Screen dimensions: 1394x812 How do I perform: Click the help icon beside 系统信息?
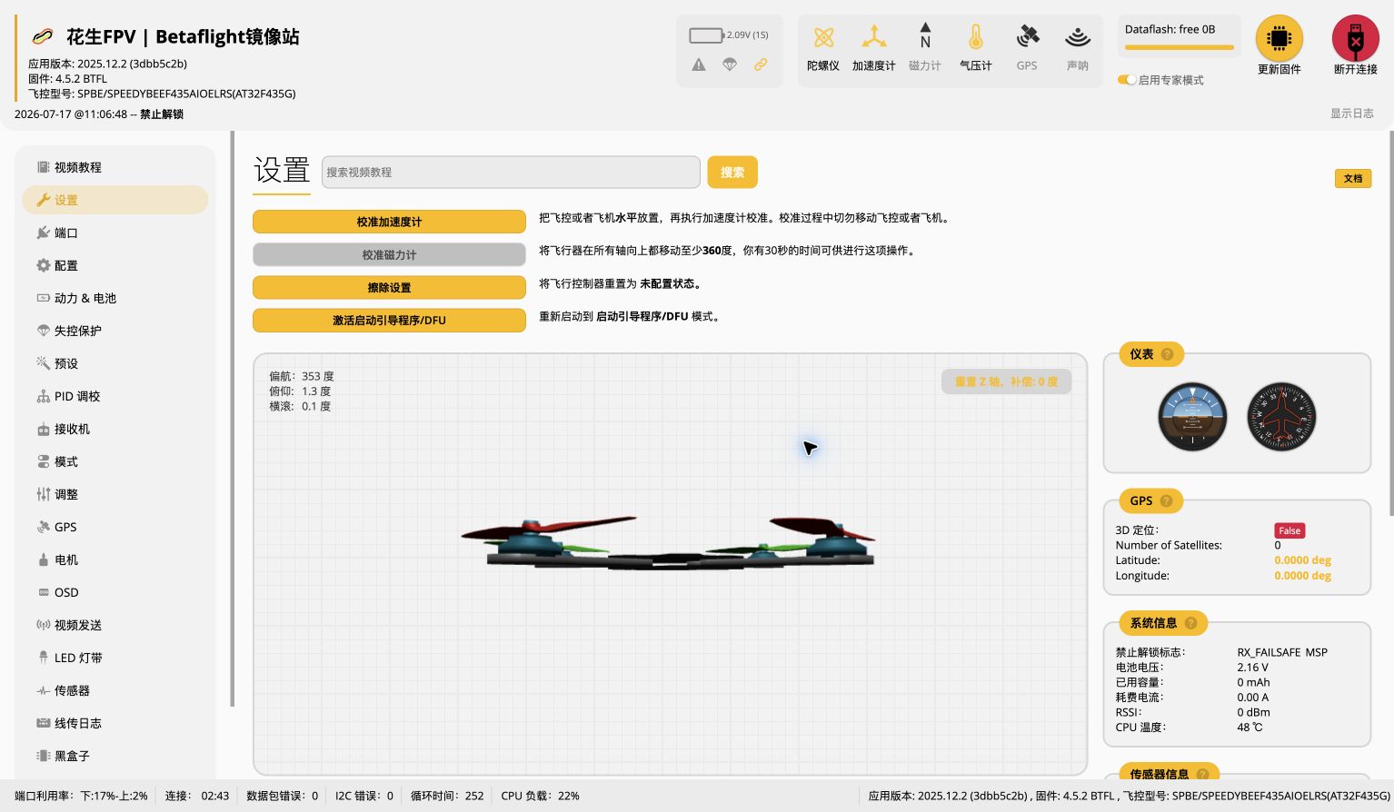tap(1190, 623)
